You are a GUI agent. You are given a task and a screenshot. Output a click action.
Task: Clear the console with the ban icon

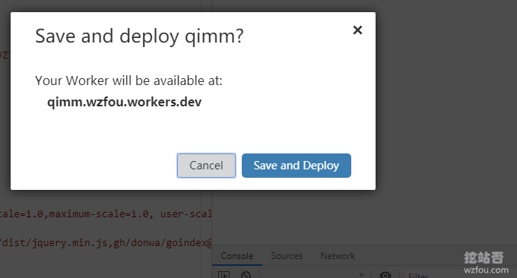point(246,274)
